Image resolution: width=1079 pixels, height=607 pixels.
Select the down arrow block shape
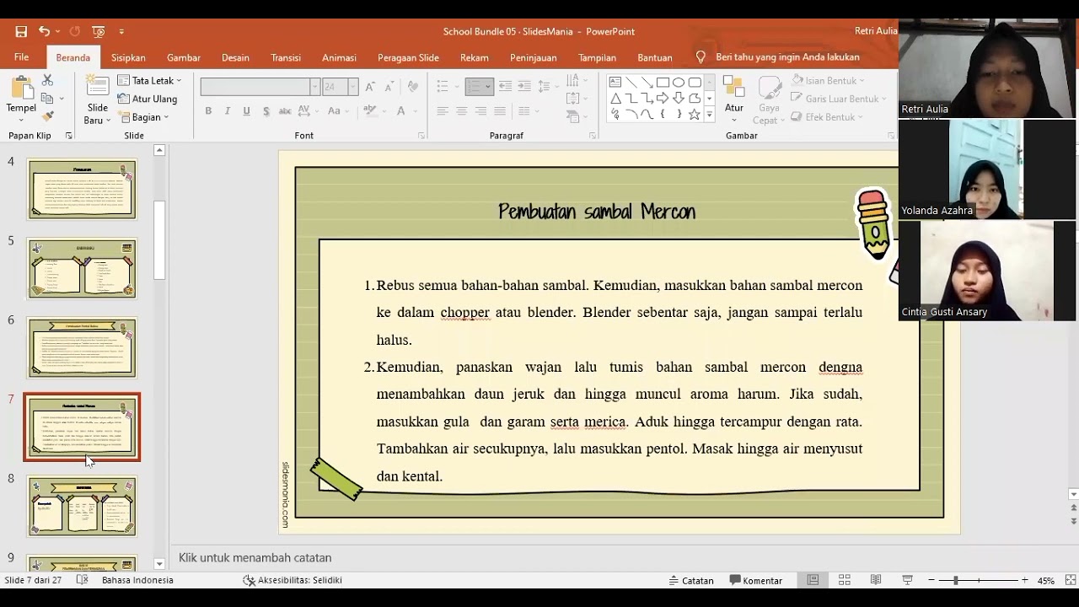pos(679,99)
